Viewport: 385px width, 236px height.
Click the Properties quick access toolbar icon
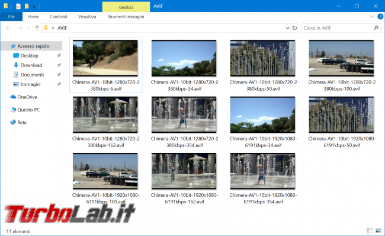click(18, 6)
